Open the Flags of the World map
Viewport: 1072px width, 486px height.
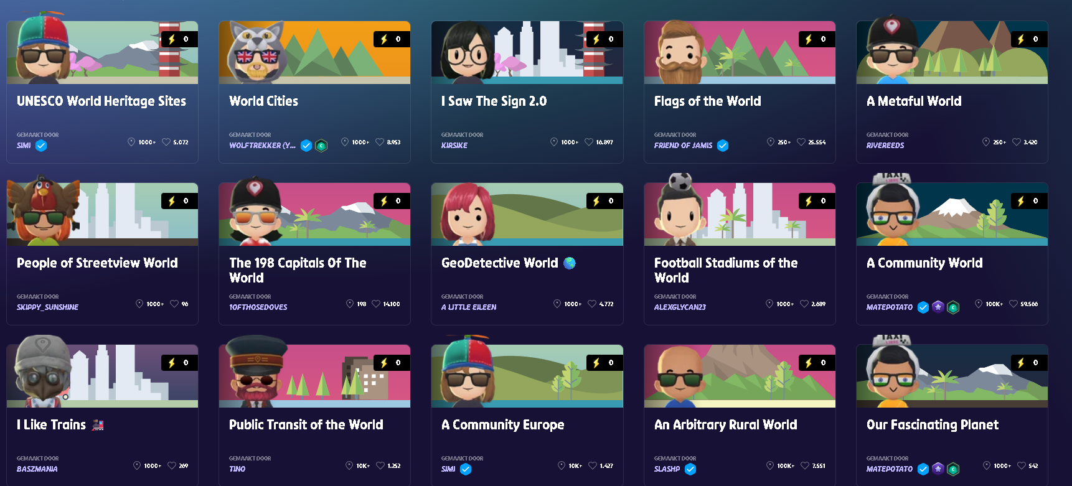[x=707, y=101]
